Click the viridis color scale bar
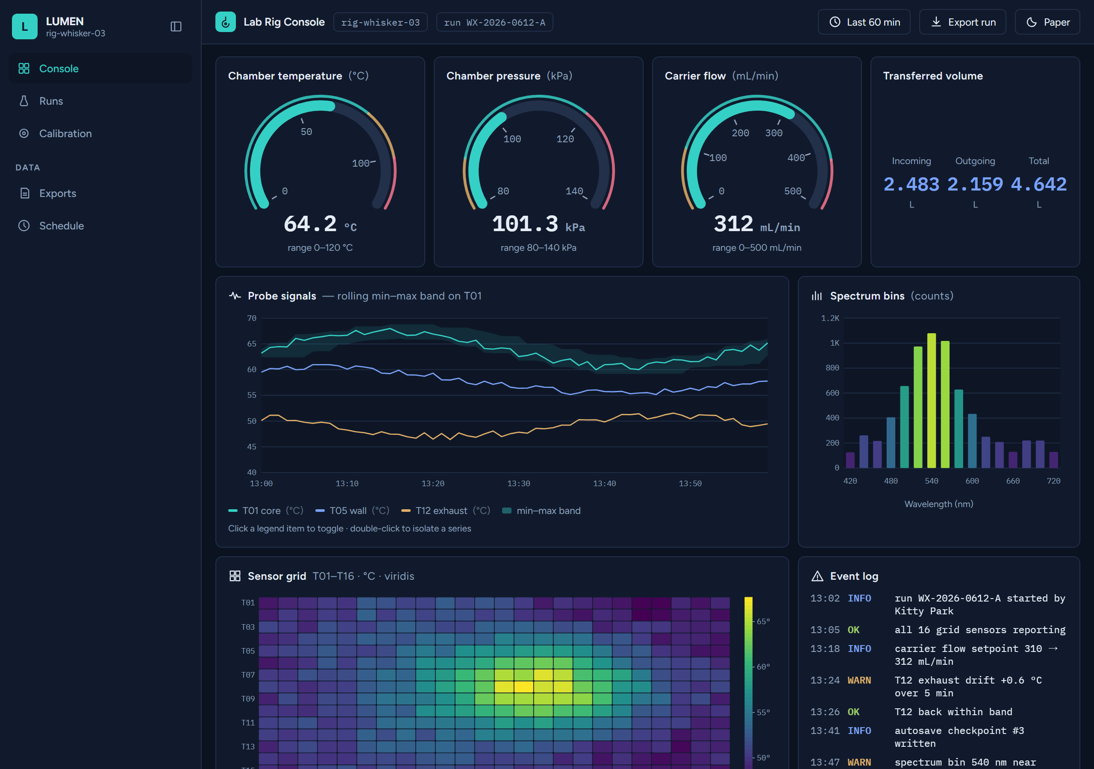The height and width of the screenshot is (769, 1094). (x=748, y=682)
